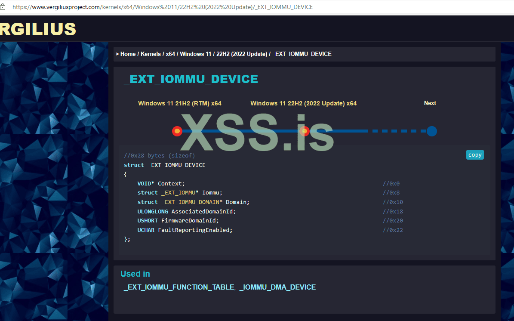Open the VERGILIUS logo homepage
Viewport: 514px width, 321px height.
click(38, 29)
